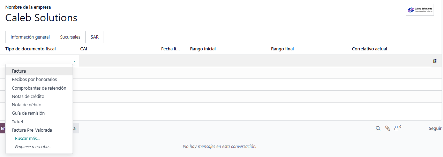443x157 pixels.
Task: Toggle the document type dropdown arrow
Action: coord(74,61)
